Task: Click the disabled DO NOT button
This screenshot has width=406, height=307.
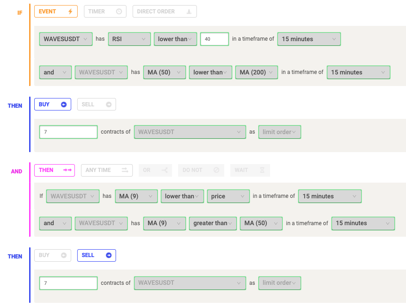Action: pyautogui.click(x=201, y=170)
